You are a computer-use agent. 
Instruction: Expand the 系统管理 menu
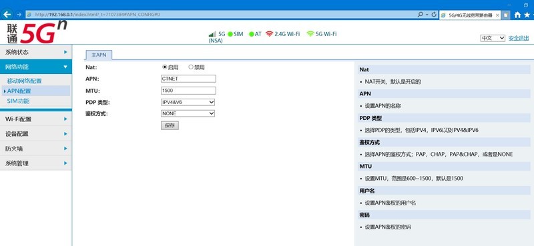[x=36, y=163]
